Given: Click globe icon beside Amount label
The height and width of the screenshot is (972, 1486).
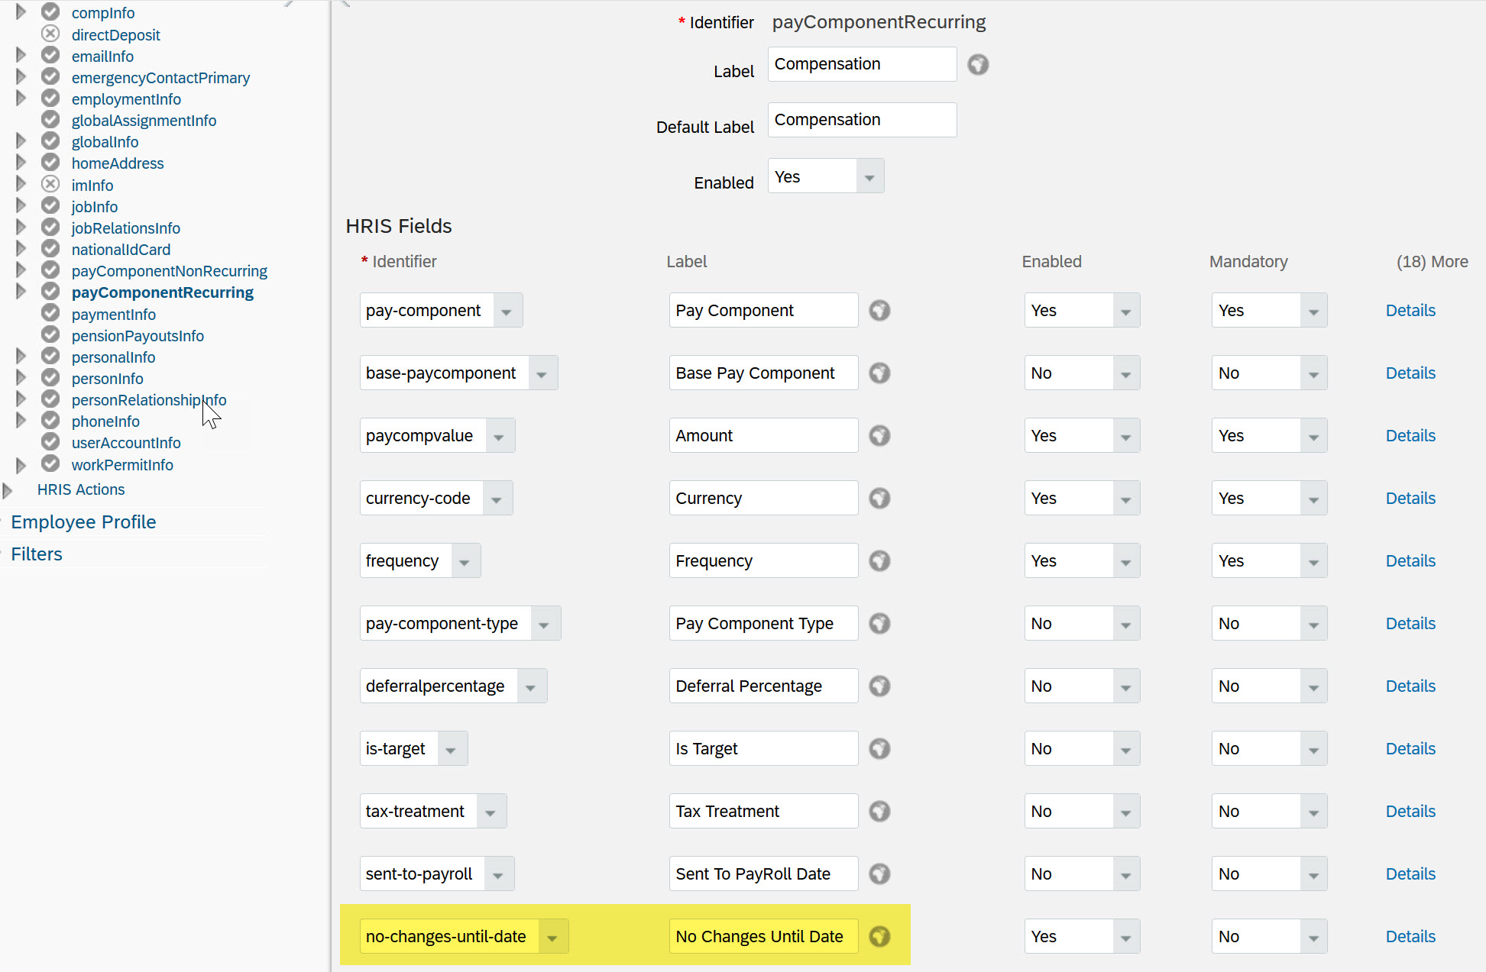Looking at the screenshot, I should (x=879, y=436).
